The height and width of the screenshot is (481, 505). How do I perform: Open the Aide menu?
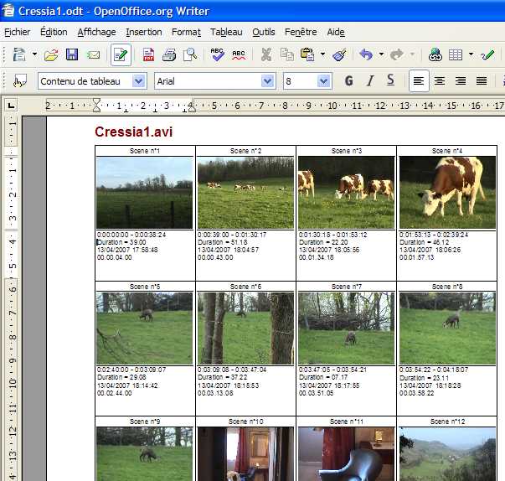pos(336,32)
